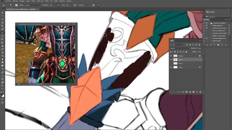Open smoothing options gear icon
The image size is (232, 130).
point(94,5)
